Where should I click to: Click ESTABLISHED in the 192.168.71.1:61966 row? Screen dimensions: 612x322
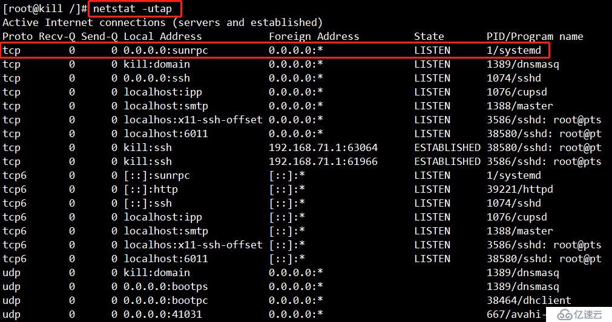point(447,161)
